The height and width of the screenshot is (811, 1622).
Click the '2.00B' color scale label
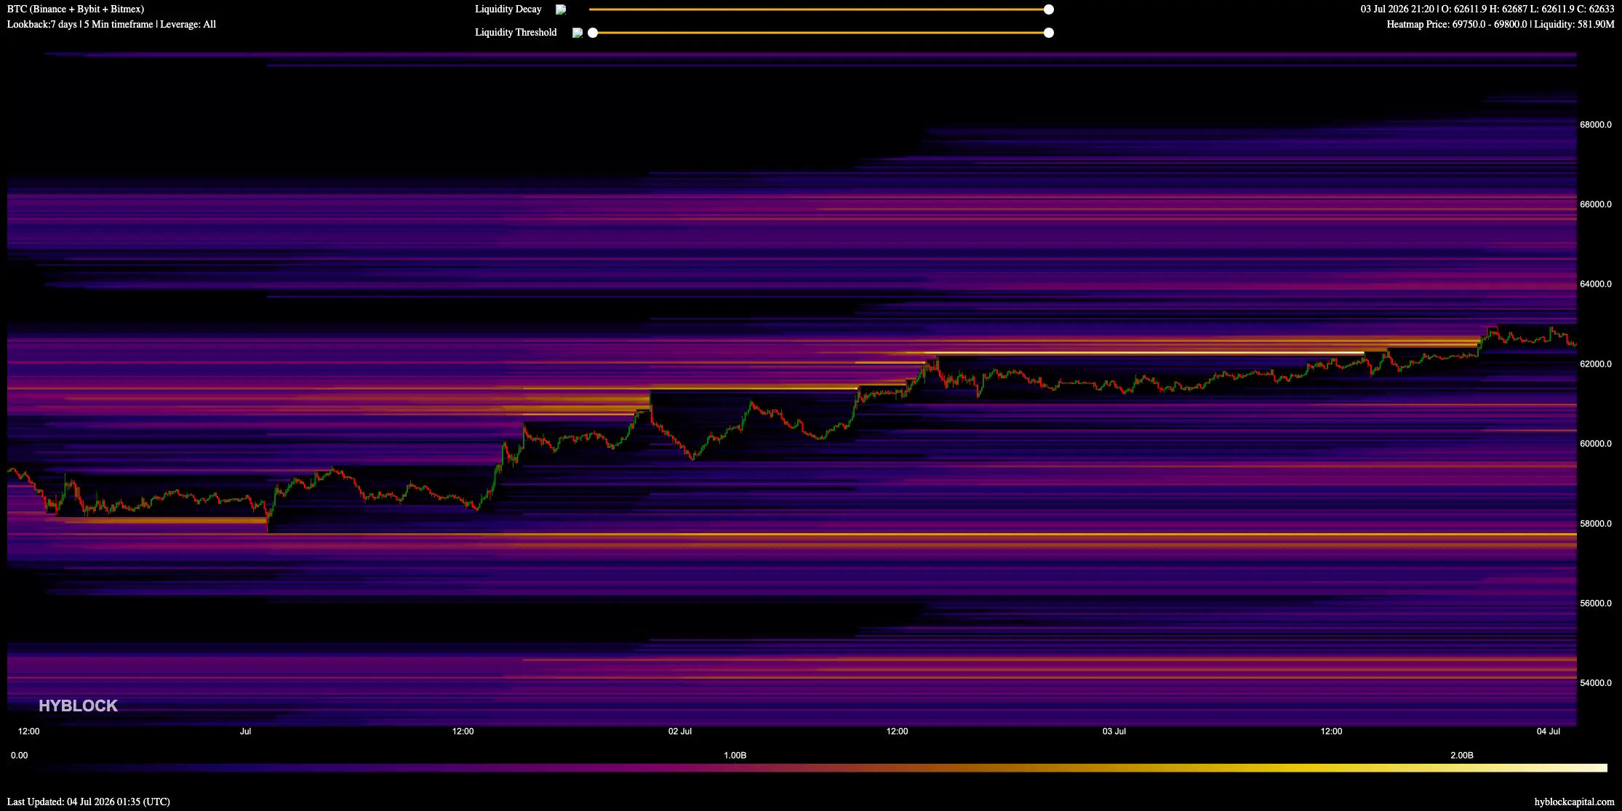(x=1461, y=756)
